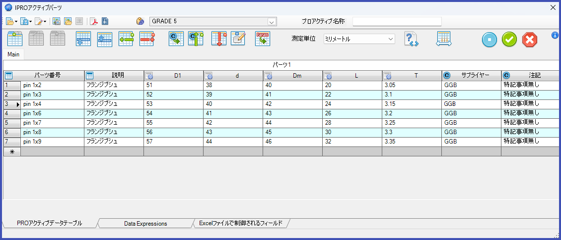Viewport: 561px width, 240px height.
Task: Click the Param import icon
Action: click(263, 39)
